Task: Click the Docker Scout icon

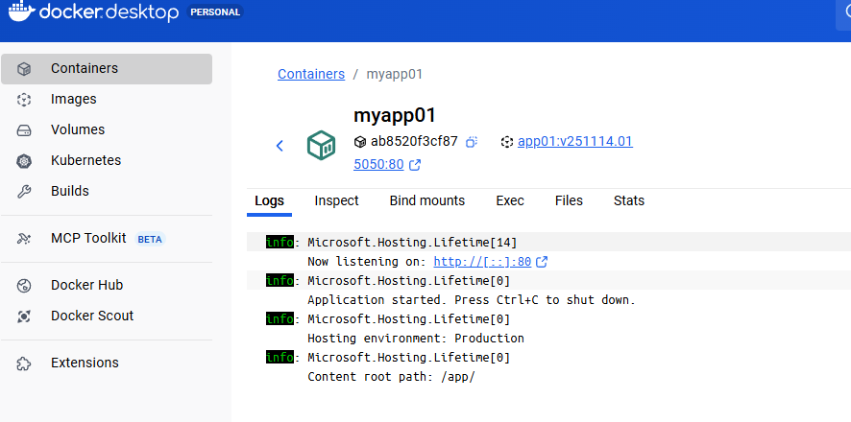Action: [25, 316]
